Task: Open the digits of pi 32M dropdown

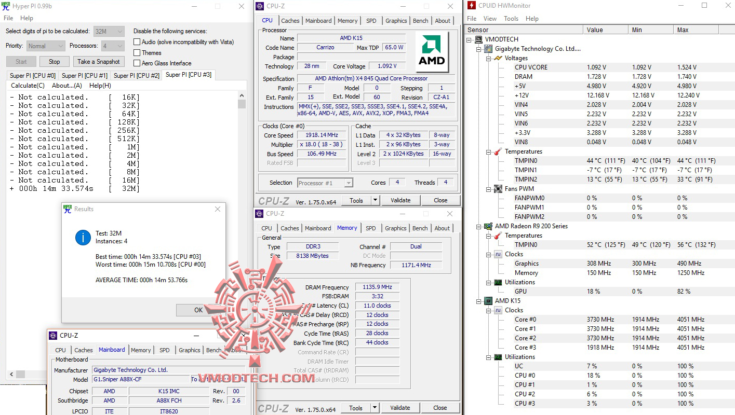Action: (109, 32)
